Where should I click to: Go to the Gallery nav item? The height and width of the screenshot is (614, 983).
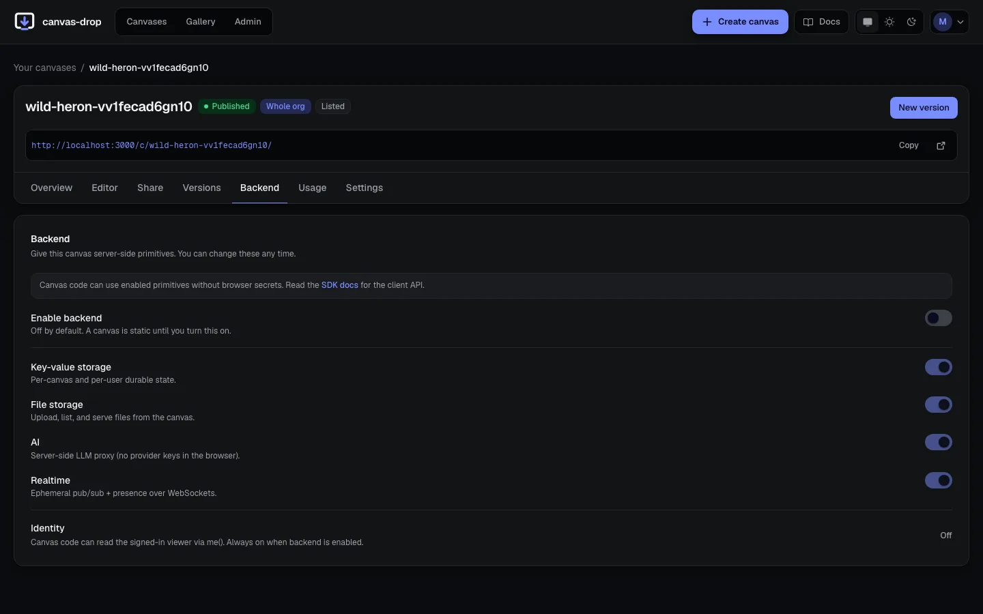201,22
